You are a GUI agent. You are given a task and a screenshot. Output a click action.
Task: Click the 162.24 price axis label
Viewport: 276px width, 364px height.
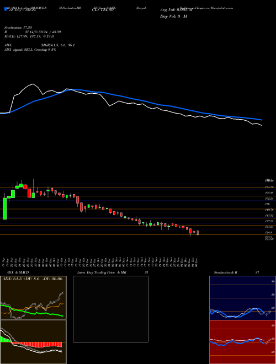click(270, 199)
